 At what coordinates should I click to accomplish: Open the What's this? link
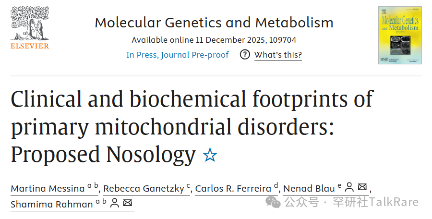coord(278,55)
